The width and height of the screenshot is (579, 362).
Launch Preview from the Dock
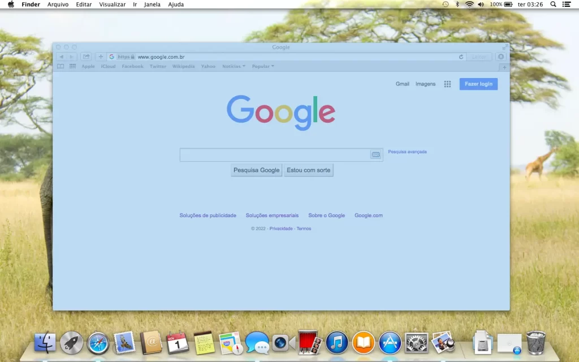coord(443,343)
